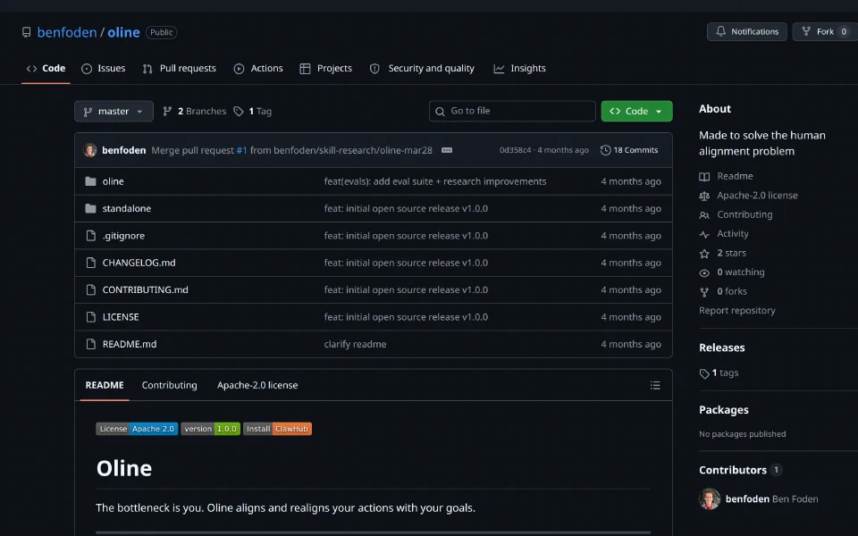Open the benfoden owner link
858x536 pixels.
(x=67, y=32)
